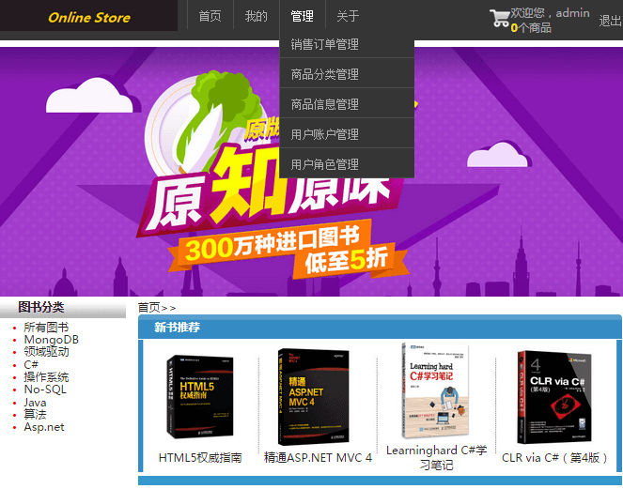Open the Java category

coord(35,402)
